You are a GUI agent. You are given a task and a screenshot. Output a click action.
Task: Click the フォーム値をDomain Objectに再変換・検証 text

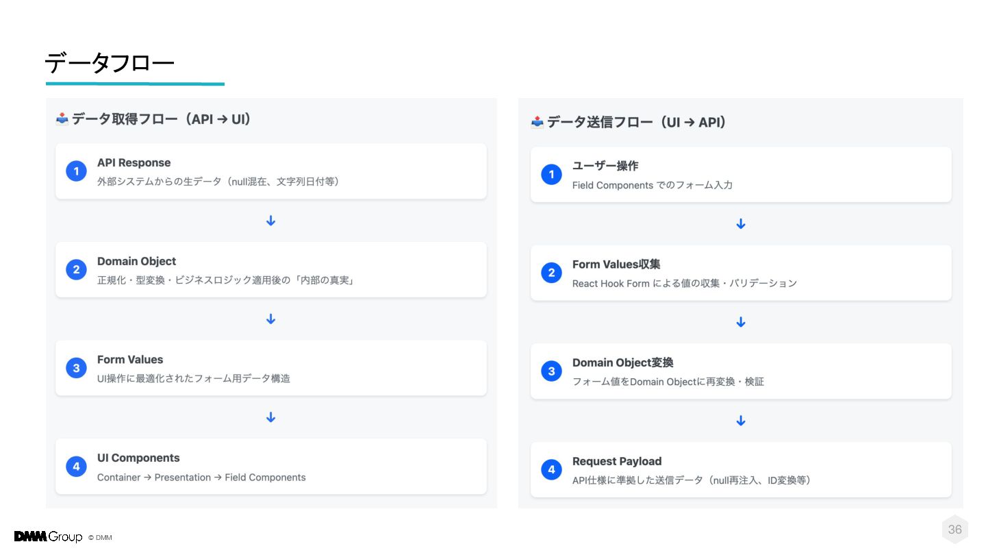668,382
